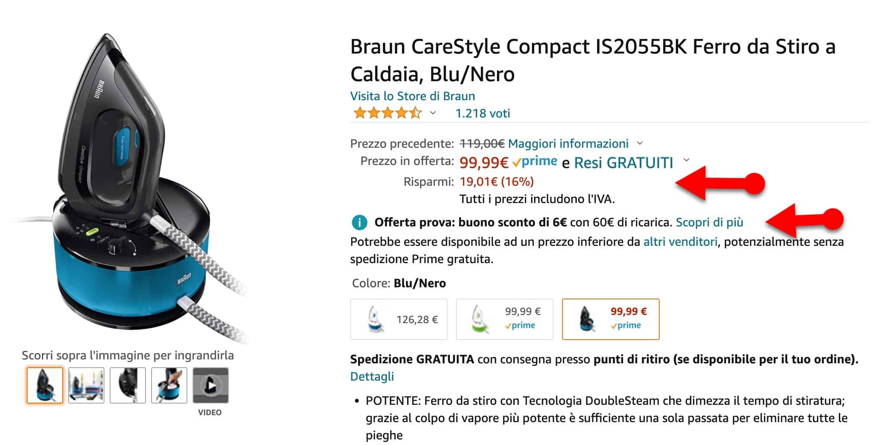This screenshot has width=886, height=445.
Task: Click the "1.218 voti" reviews link
Action: click(483, 113)
